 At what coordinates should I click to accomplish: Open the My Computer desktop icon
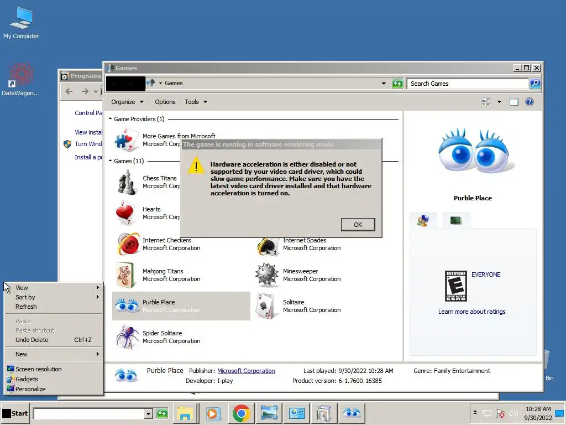(21, 22)
